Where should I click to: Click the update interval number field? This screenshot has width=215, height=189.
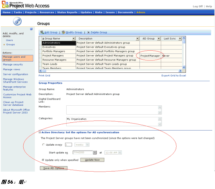[x=69, y=145]
